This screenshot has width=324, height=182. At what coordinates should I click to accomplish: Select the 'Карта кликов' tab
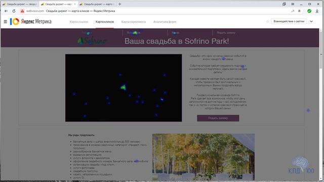pos(105,22)
